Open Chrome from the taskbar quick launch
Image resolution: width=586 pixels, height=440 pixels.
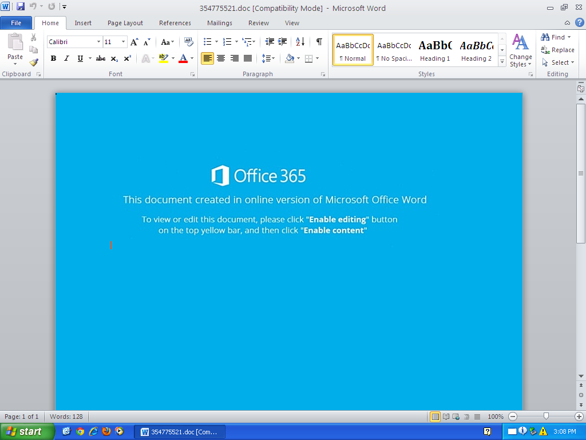coord(80,431)
